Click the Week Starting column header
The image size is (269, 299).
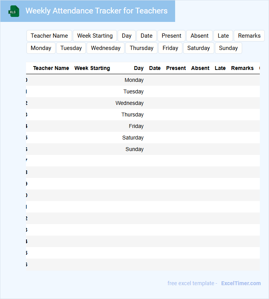(x=92, y=68)
